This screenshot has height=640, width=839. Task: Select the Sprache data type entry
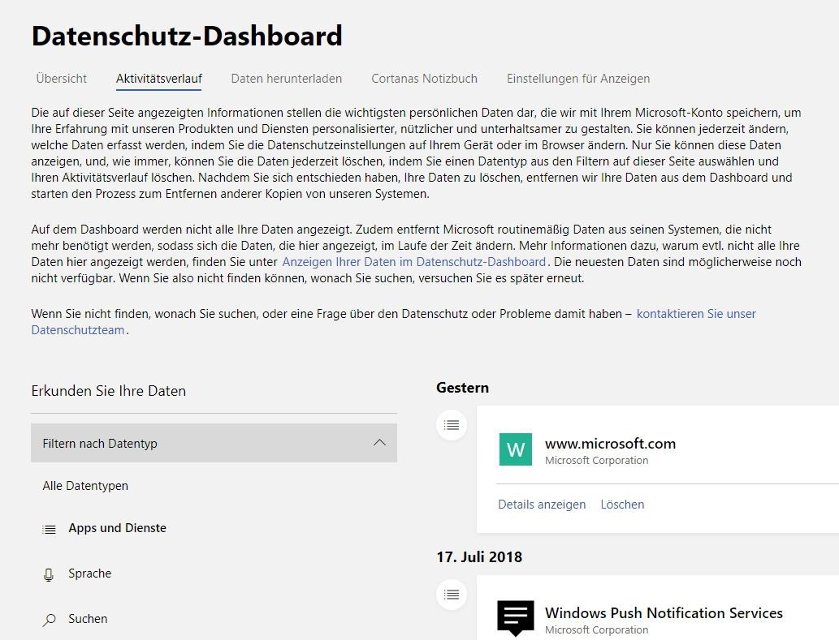click(x=89, y=573)
